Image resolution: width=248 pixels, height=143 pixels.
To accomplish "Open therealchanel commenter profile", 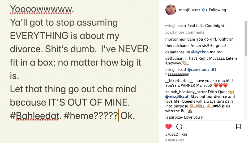I will point(178,46).
